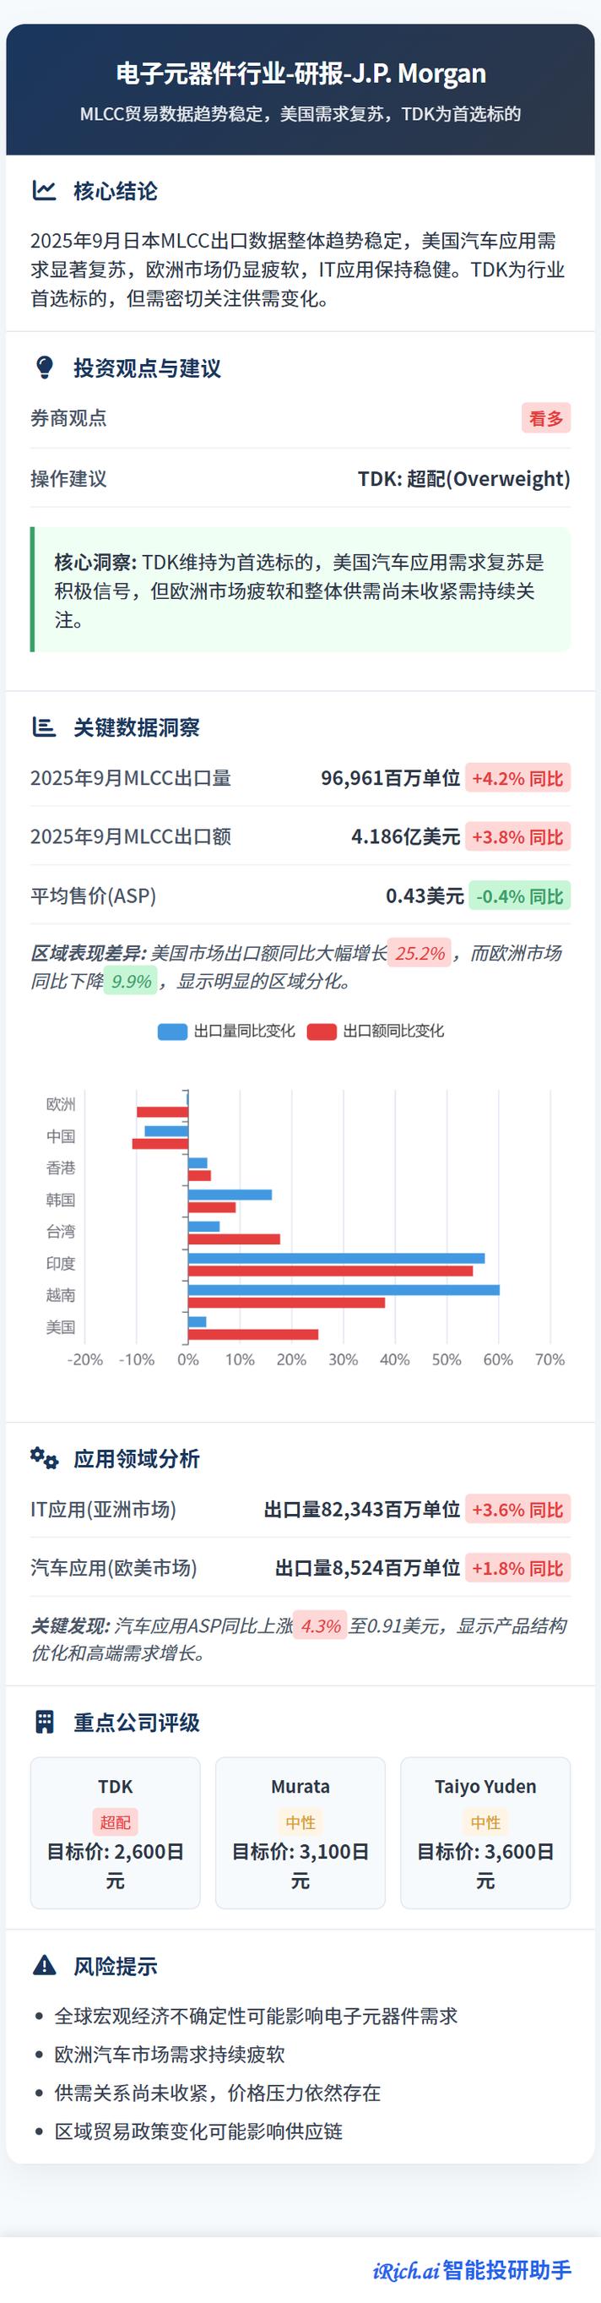Click the warning triangle icon beside 风险提示
Screen dimensions: 601x2303
[44, 1965]
